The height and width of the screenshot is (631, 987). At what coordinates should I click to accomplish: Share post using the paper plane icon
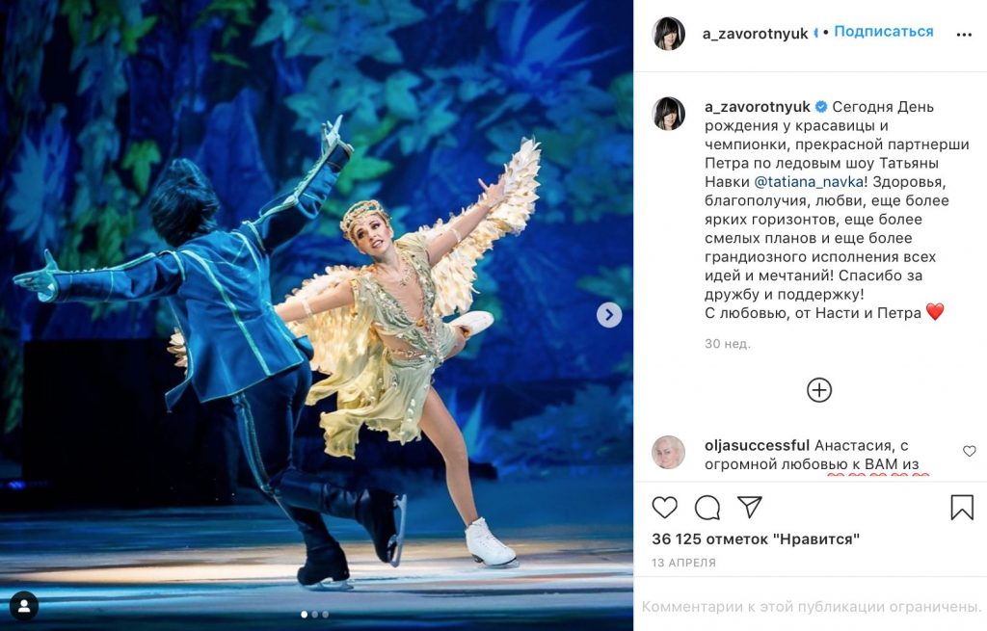(750, 507)
